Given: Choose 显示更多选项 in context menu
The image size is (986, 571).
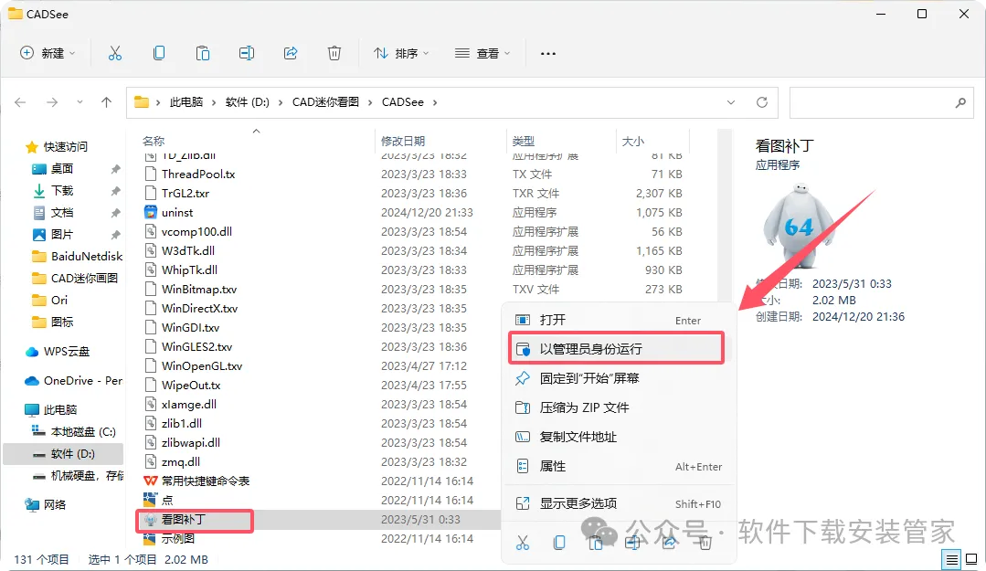Looking at the screenshot, I should [618, 503].
